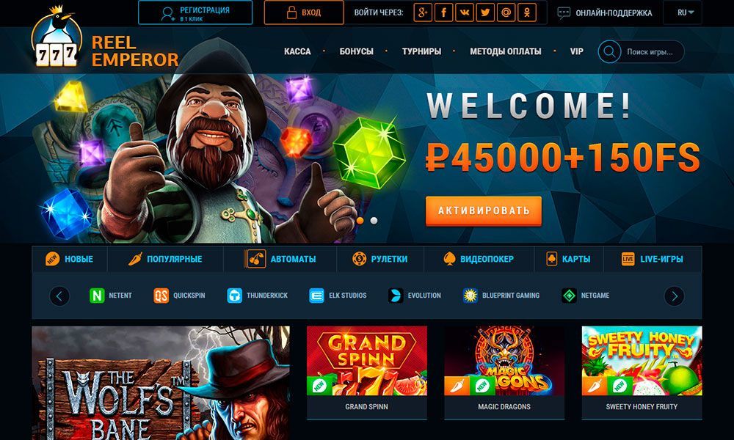Open the Reel Emperor penguin logo

[57, 37]
